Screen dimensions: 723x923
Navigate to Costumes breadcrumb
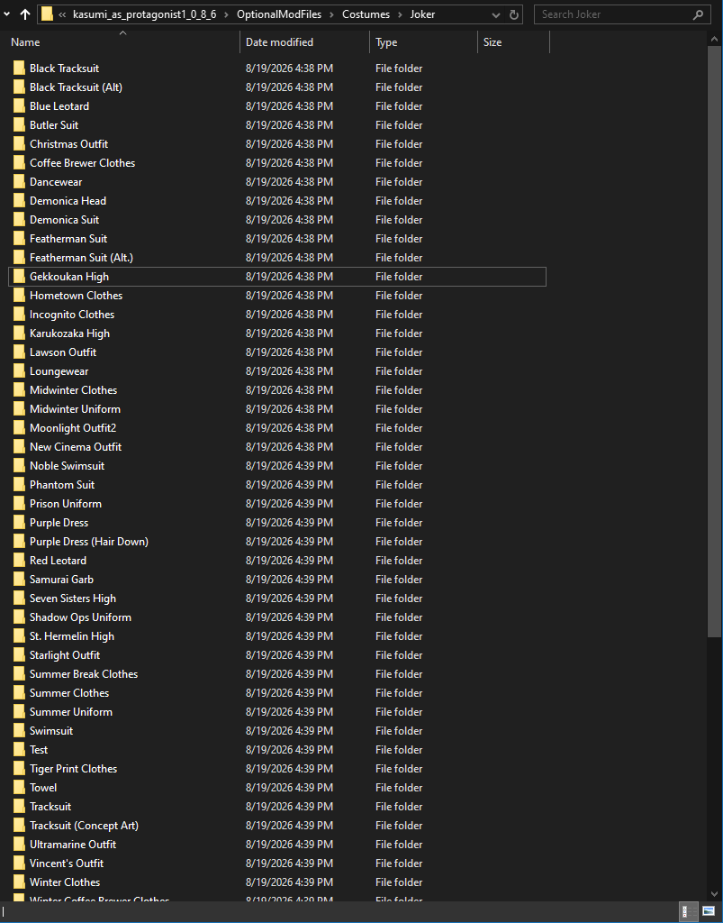coord(366,14)
